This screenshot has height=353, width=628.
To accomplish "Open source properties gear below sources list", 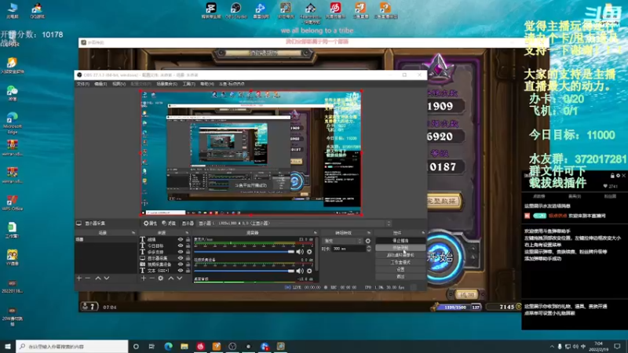I will click(161, 278).
